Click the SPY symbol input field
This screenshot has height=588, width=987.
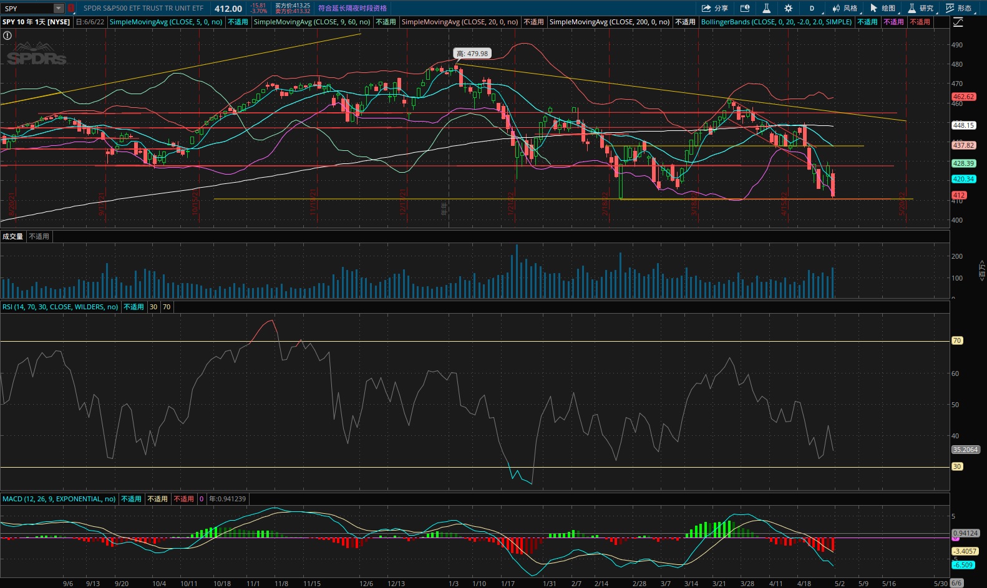[27, 8]
